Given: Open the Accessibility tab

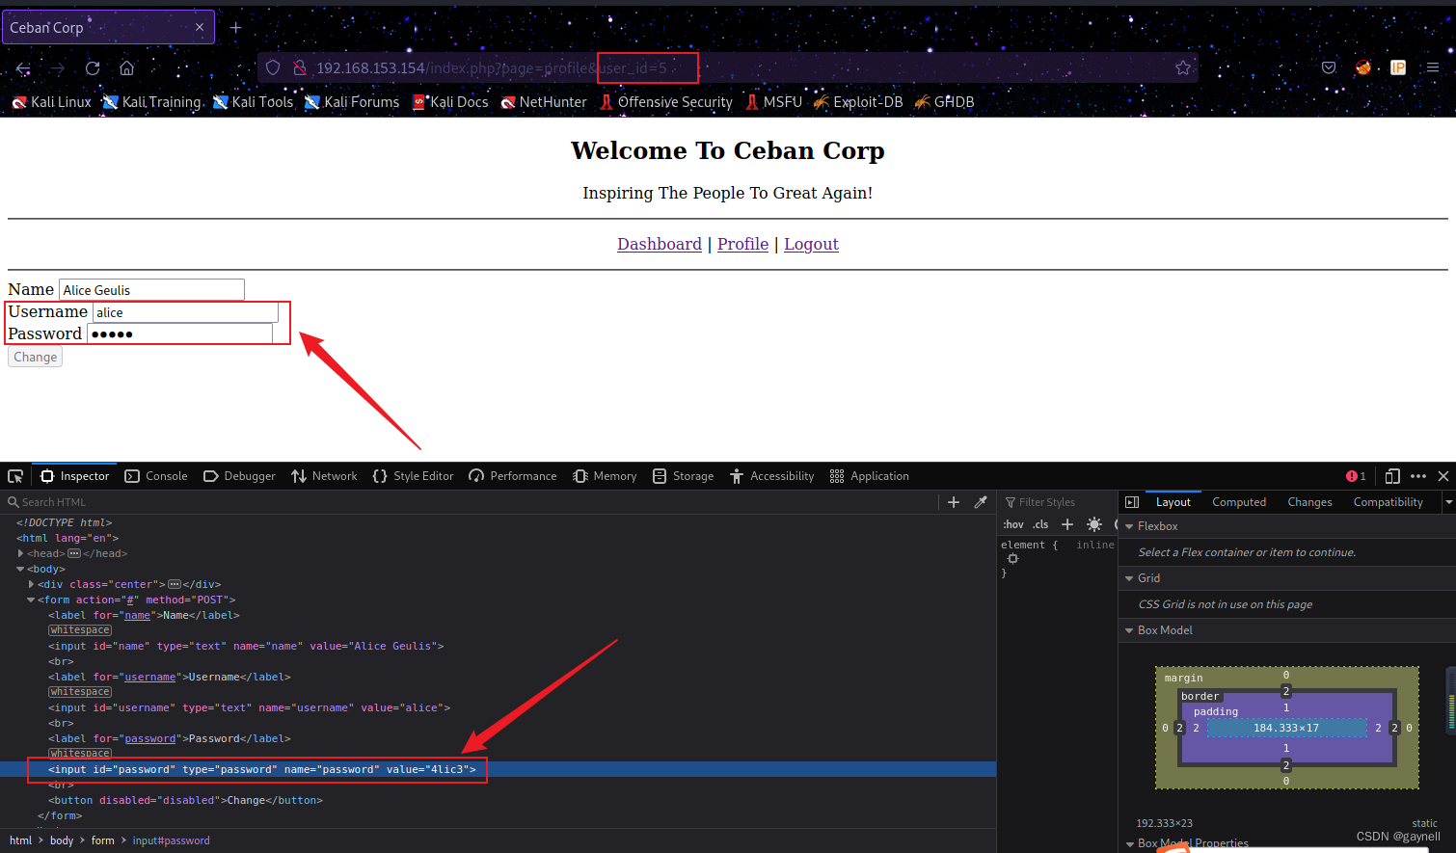Looking at the screenshot, I should coord(772,476).
